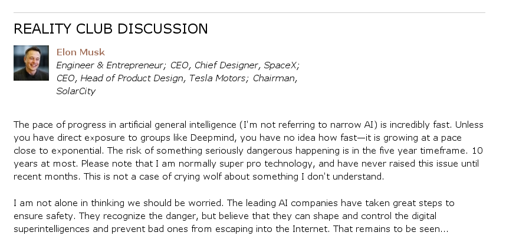The image size is (506, 242).
Task: Click the Elon Musk author name link
Action: pyautogui.click(x=80, y=52)
